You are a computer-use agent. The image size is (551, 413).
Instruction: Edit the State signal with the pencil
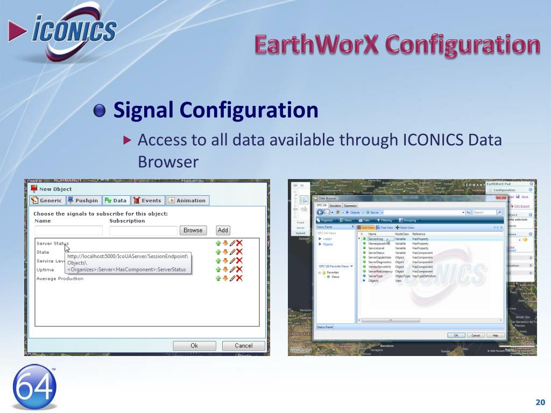point(232,252)
